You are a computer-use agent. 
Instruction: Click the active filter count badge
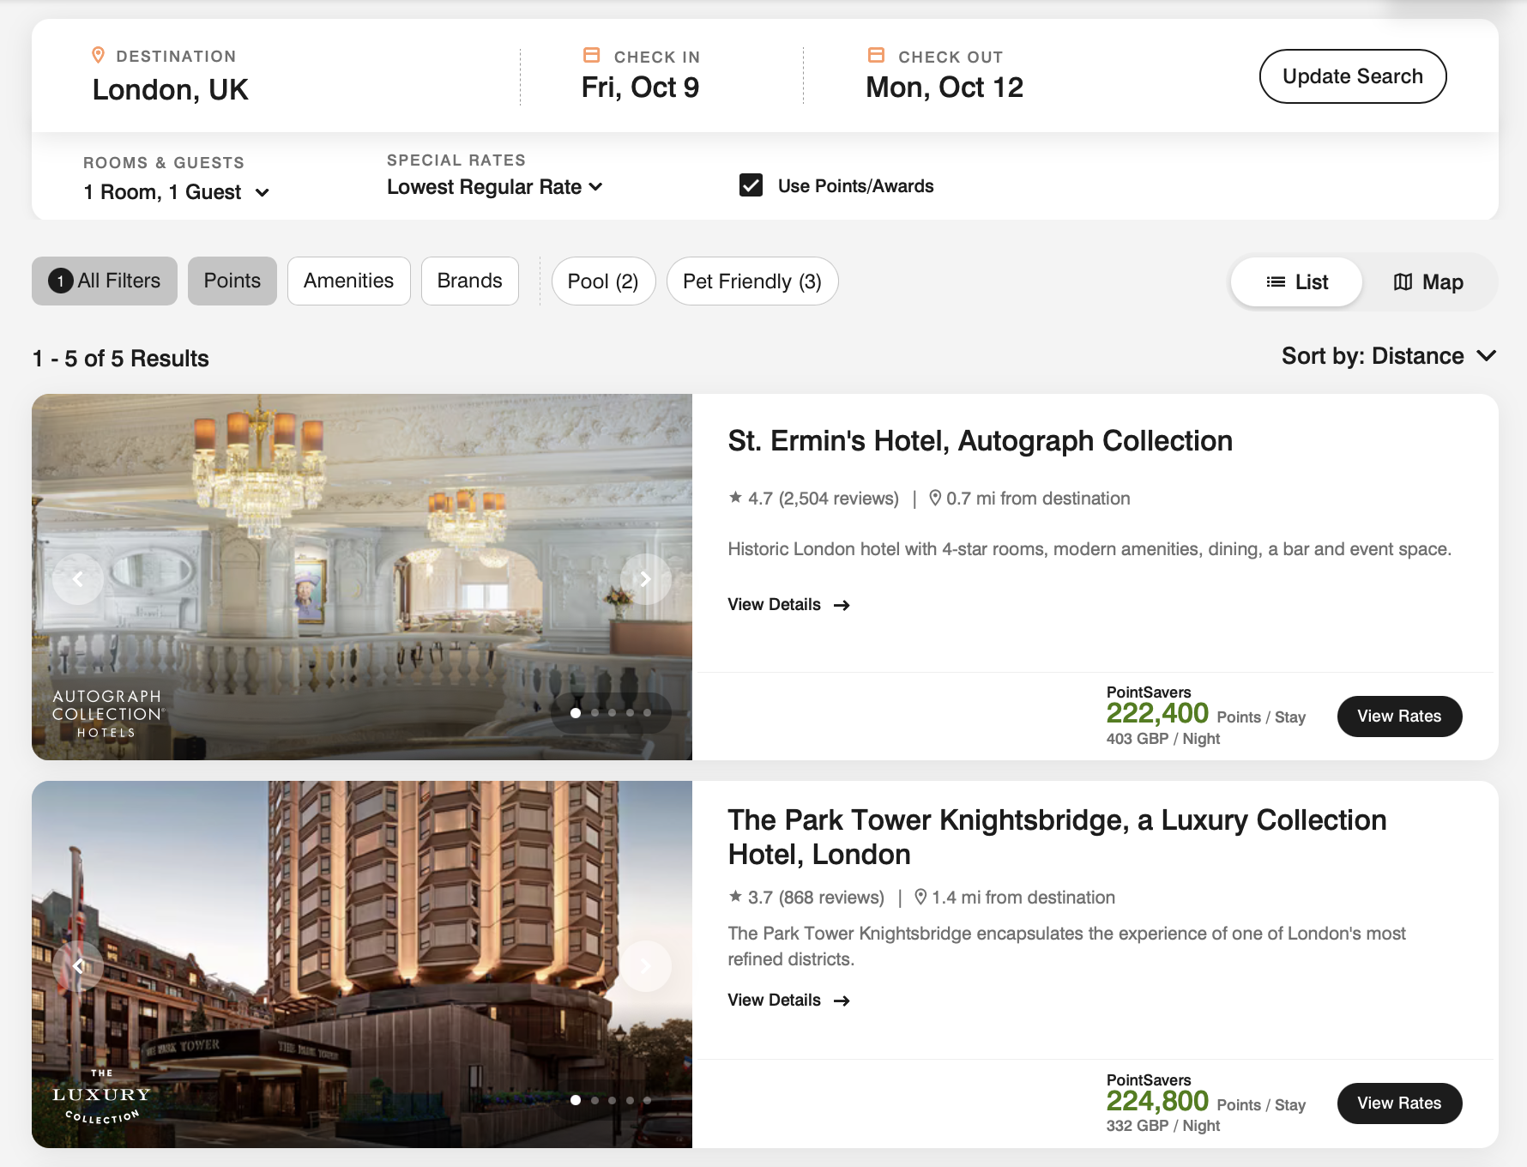click(60, 281)
